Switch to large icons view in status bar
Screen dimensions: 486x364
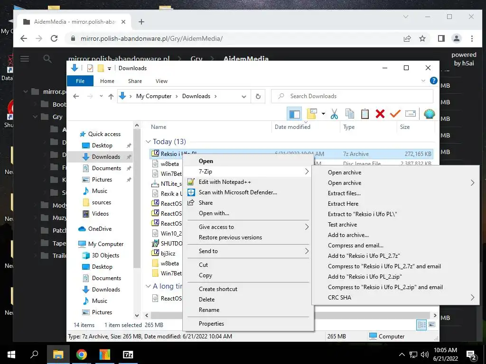coord(432,325)
